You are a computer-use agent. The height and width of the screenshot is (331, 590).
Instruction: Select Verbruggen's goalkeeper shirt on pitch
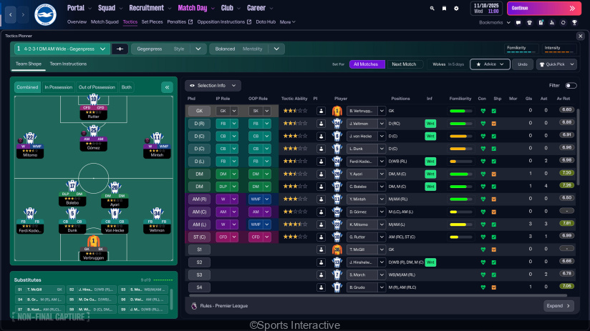93,241
